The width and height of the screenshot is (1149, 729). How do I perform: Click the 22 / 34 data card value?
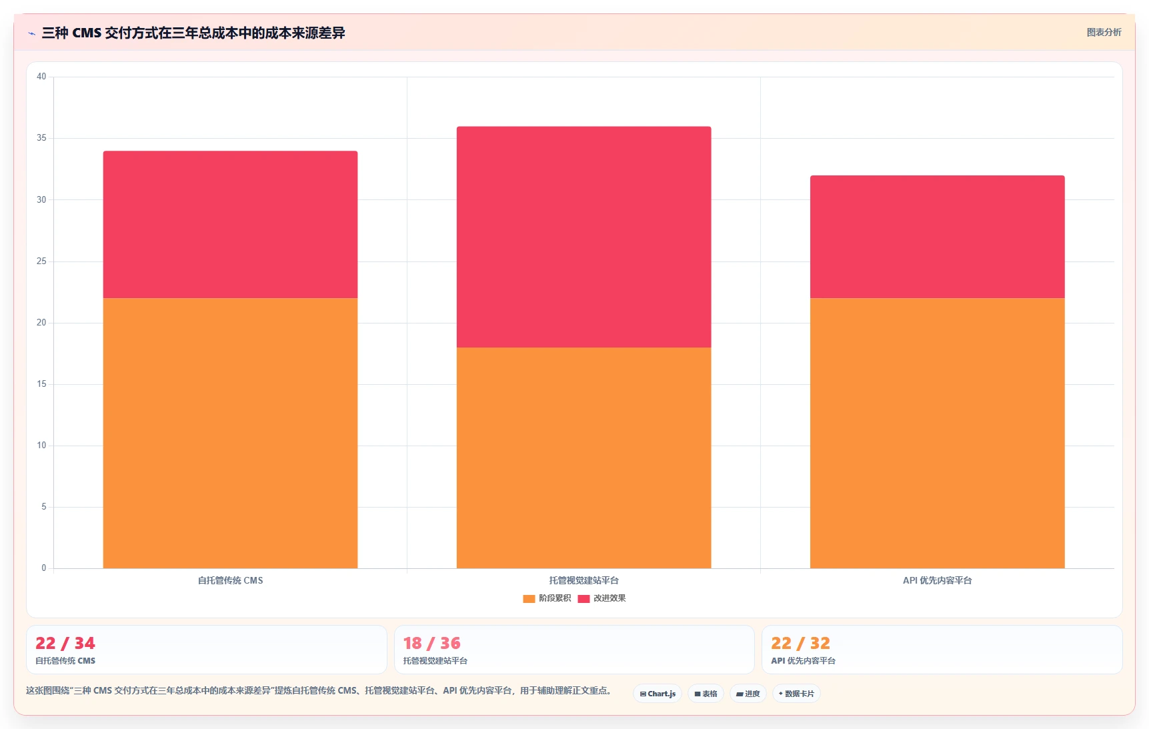tap(65, 643)
